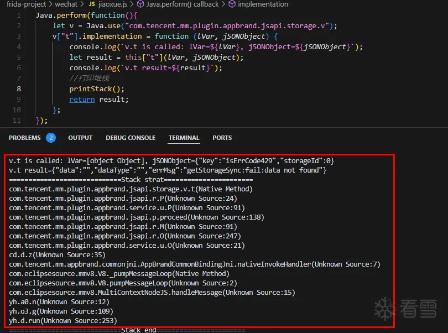The image size is (448, 333).
Task: Click the wechat folder breadcrumb
Action: (x=66, y=4)
